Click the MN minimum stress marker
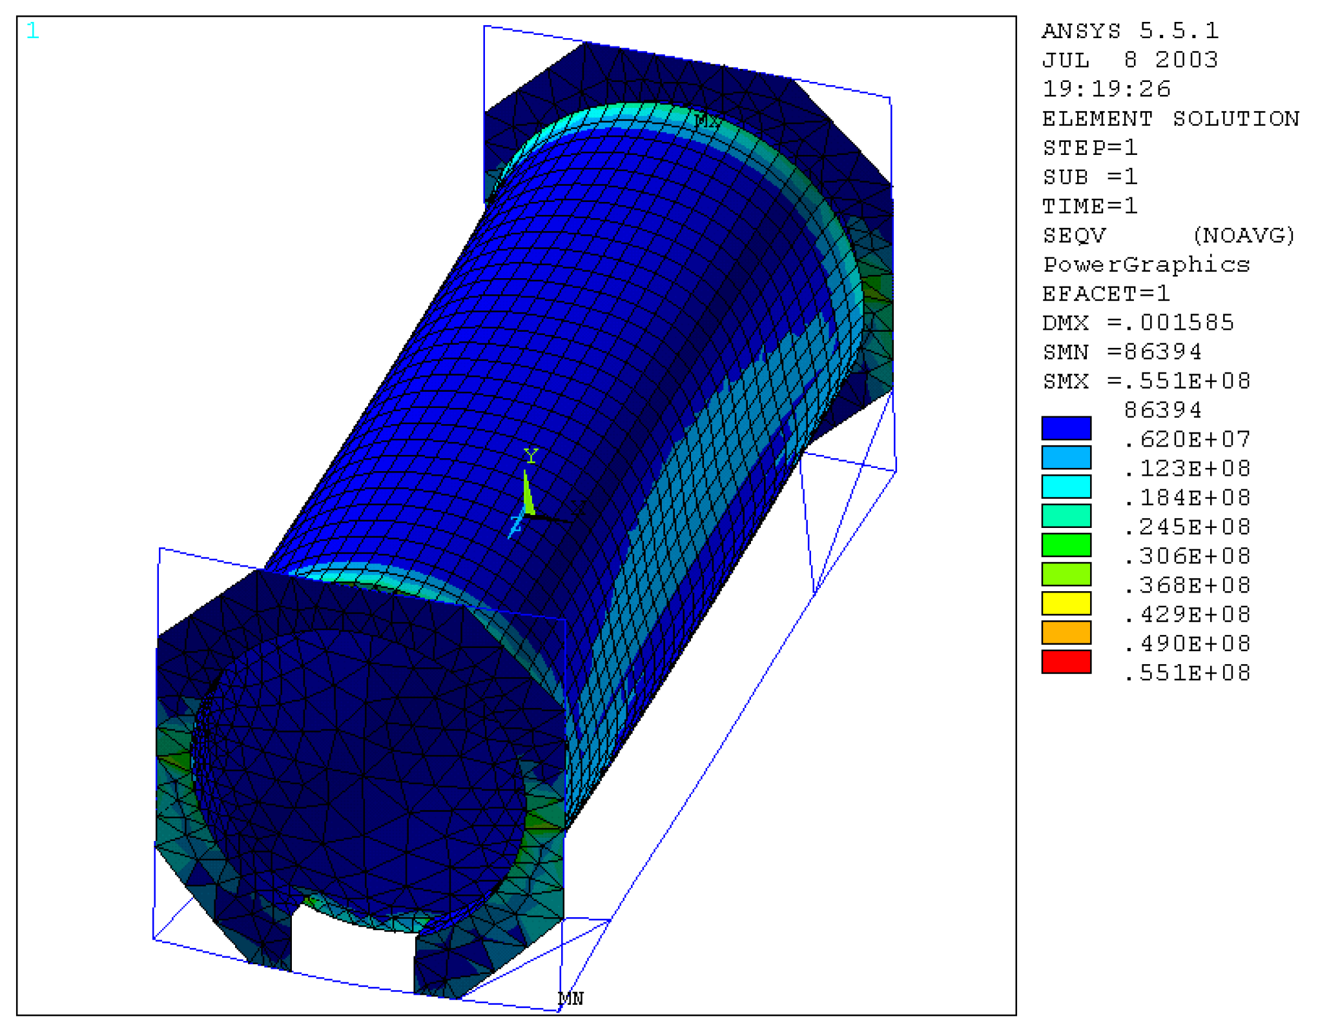 point(570,998)
